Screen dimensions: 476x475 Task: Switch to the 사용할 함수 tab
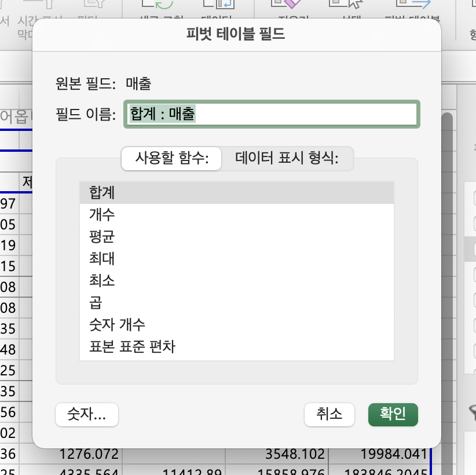point(171,158)
